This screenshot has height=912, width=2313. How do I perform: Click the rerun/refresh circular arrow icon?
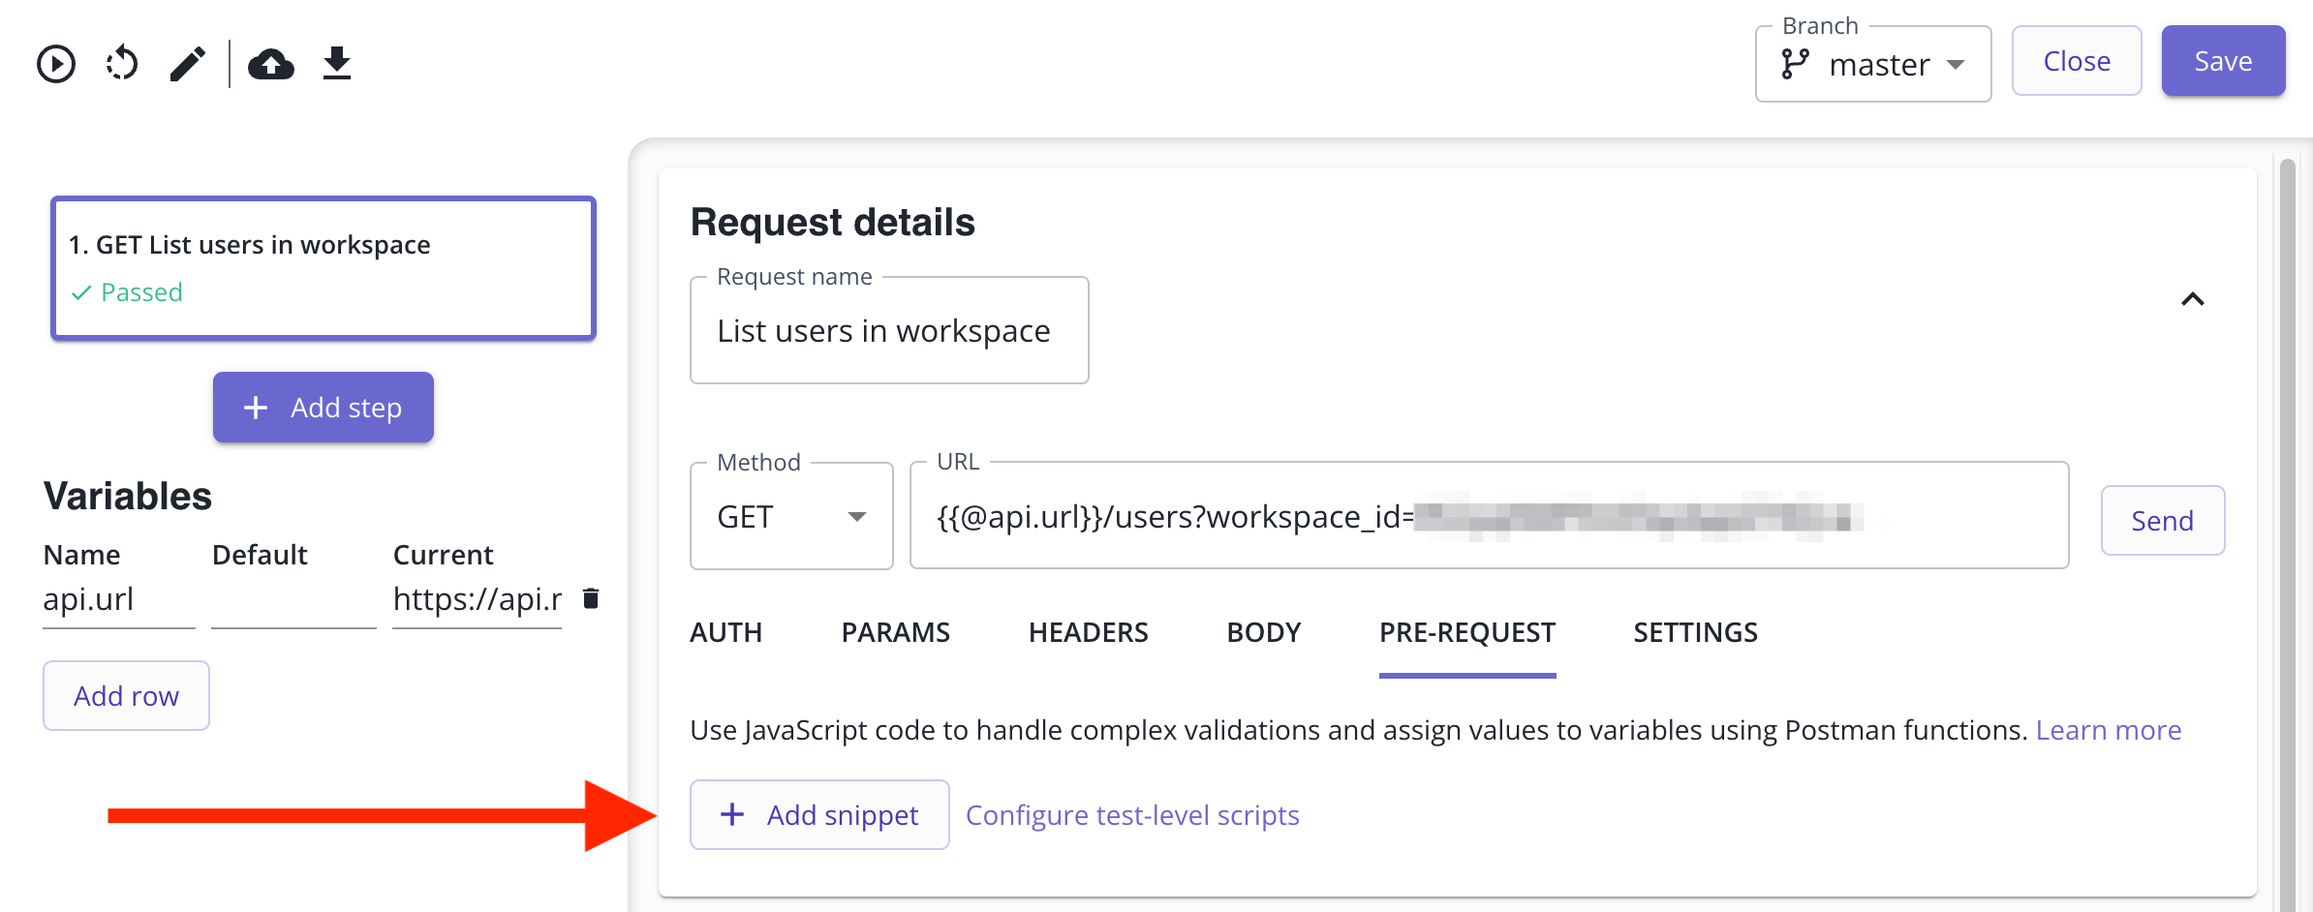click(x=122, y=65)
